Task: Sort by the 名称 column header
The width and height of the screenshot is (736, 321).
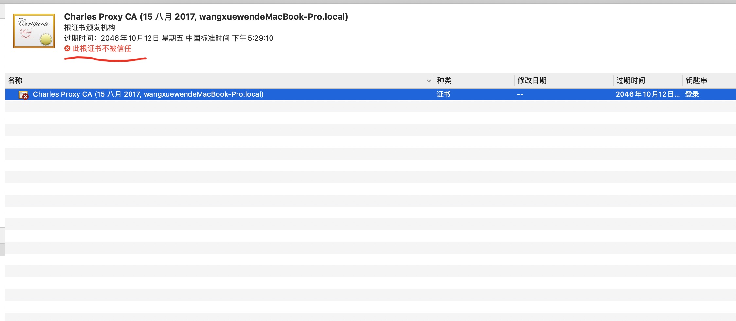Action: click(15, 80)
